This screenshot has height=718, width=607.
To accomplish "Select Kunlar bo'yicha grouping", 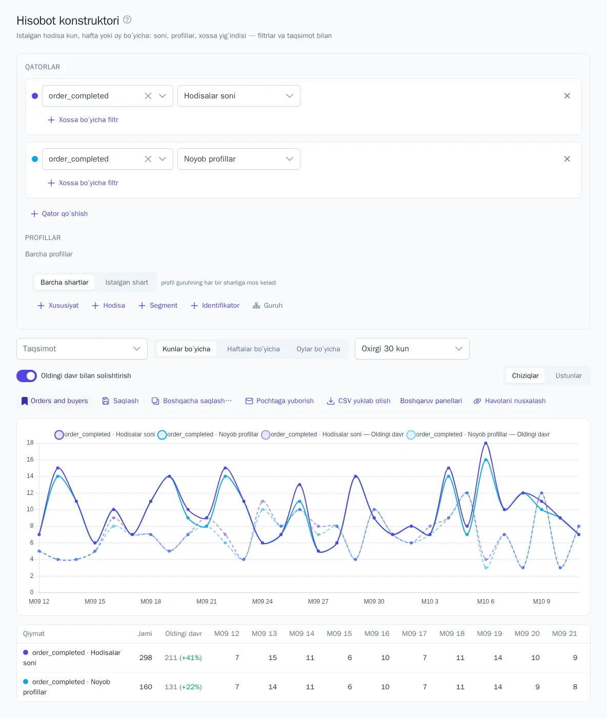I will click(186, 349).
